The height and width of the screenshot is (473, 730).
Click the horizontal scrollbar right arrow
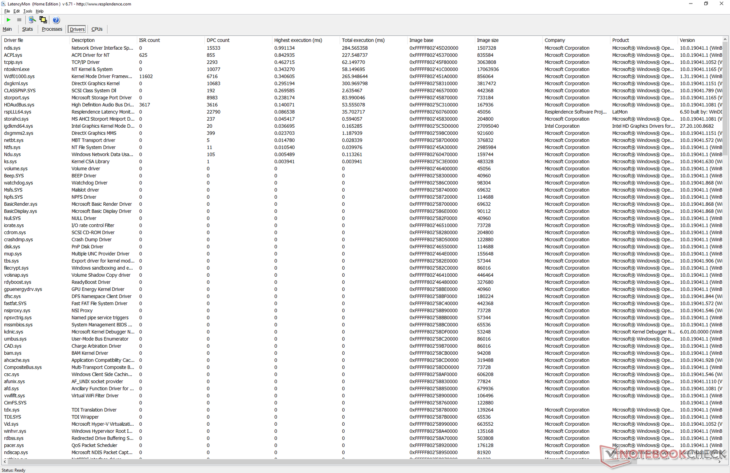pos(720,462)
